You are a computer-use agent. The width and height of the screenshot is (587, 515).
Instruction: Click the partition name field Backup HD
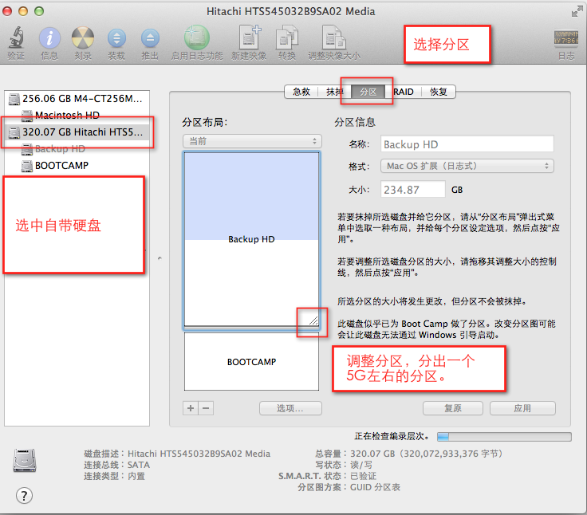[467, 144]
